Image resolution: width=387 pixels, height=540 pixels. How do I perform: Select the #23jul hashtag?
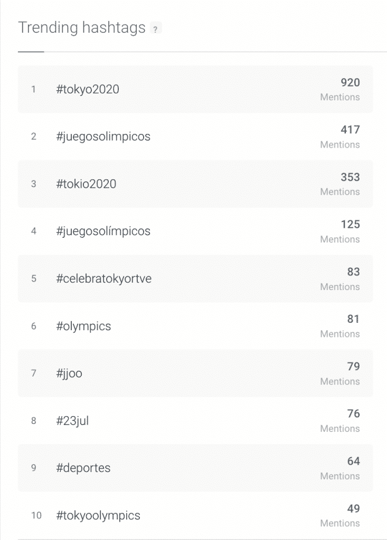(x=72, y=421)
